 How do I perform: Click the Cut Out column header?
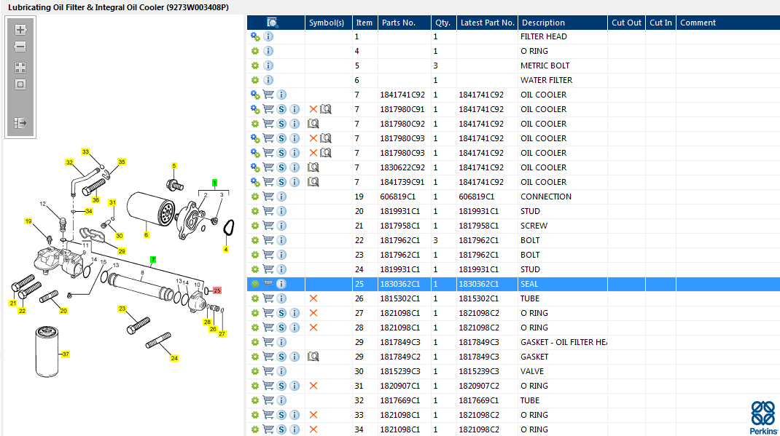tap(626, 23)
